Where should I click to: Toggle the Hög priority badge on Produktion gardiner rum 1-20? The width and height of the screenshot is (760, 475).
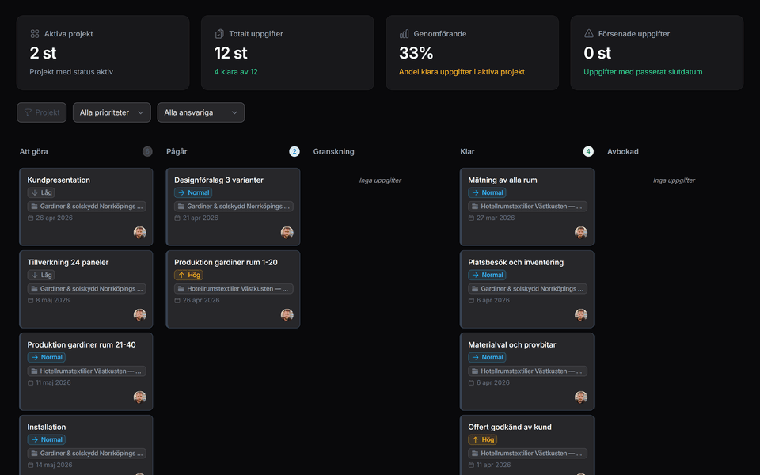tap(189, 275)
